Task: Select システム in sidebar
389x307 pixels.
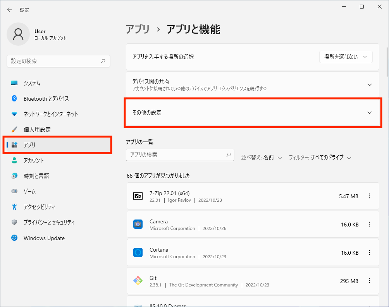Action: (x=32, y=83)
